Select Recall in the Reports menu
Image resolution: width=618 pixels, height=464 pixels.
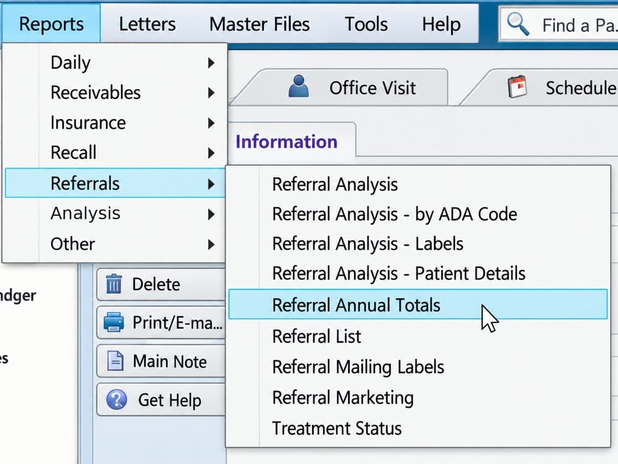(115, 153)
